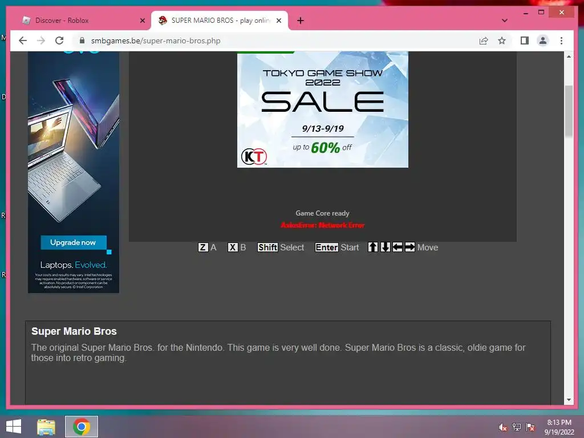The height and width of the screenshot is (438, 584).
Task: Open the Action Center flag icon
Action: tap(530, 427)
